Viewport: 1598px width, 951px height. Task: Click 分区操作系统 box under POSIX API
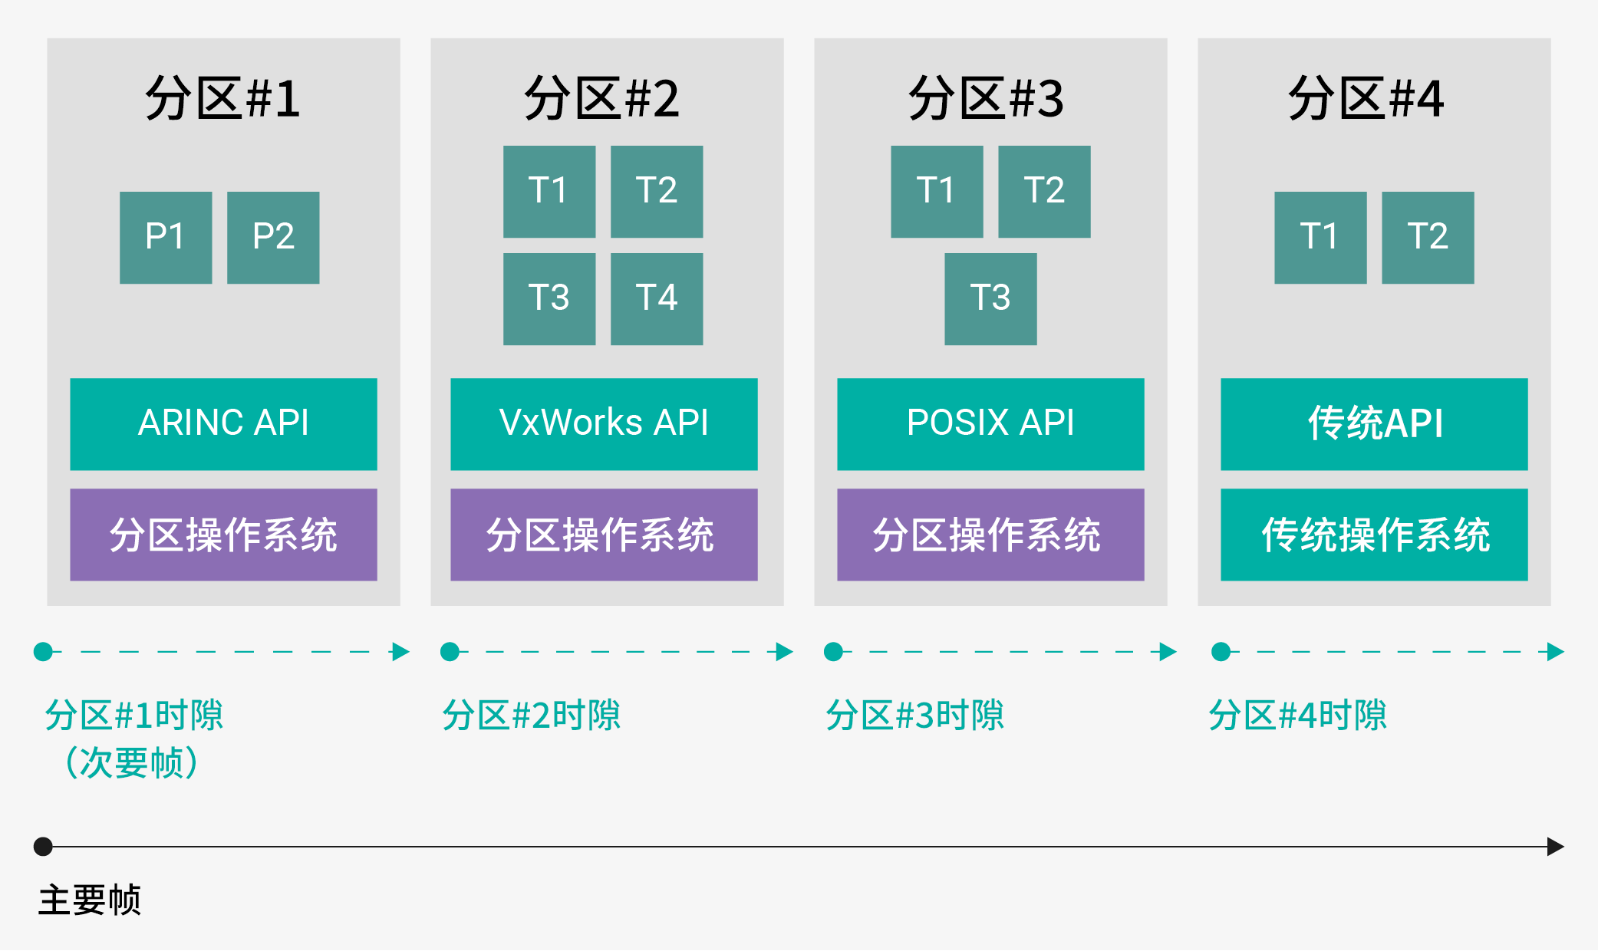coord(990,535)
